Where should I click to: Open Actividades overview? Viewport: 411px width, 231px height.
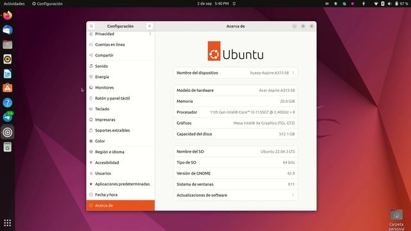tap(14, 4)
